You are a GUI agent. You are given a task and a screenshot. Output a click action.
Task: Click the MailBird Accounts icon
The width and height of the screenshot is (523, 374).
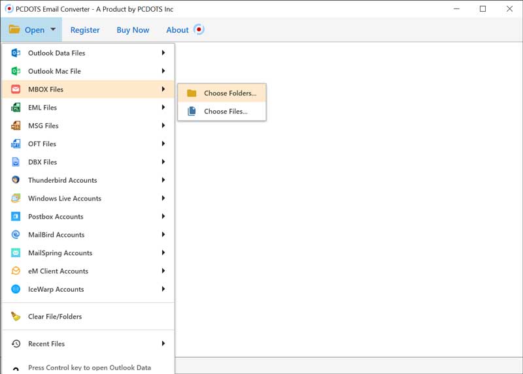(16, 235)
